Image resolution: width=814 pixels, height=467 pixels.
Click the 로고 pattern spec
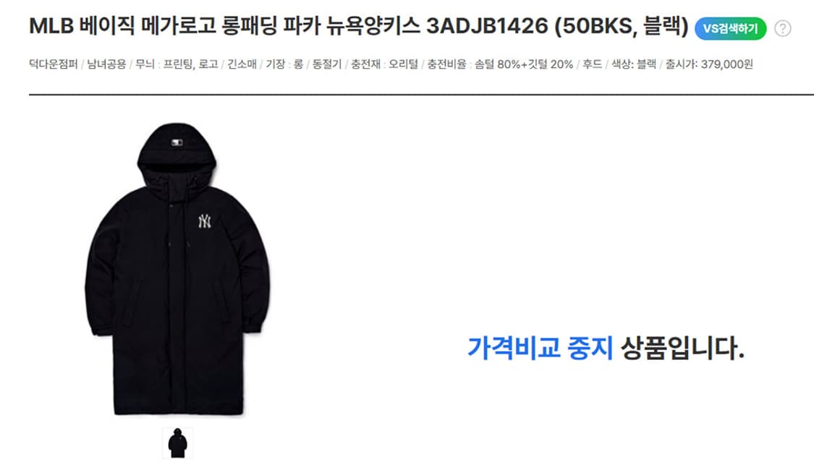pyautogui.click(x=208, y=64)
